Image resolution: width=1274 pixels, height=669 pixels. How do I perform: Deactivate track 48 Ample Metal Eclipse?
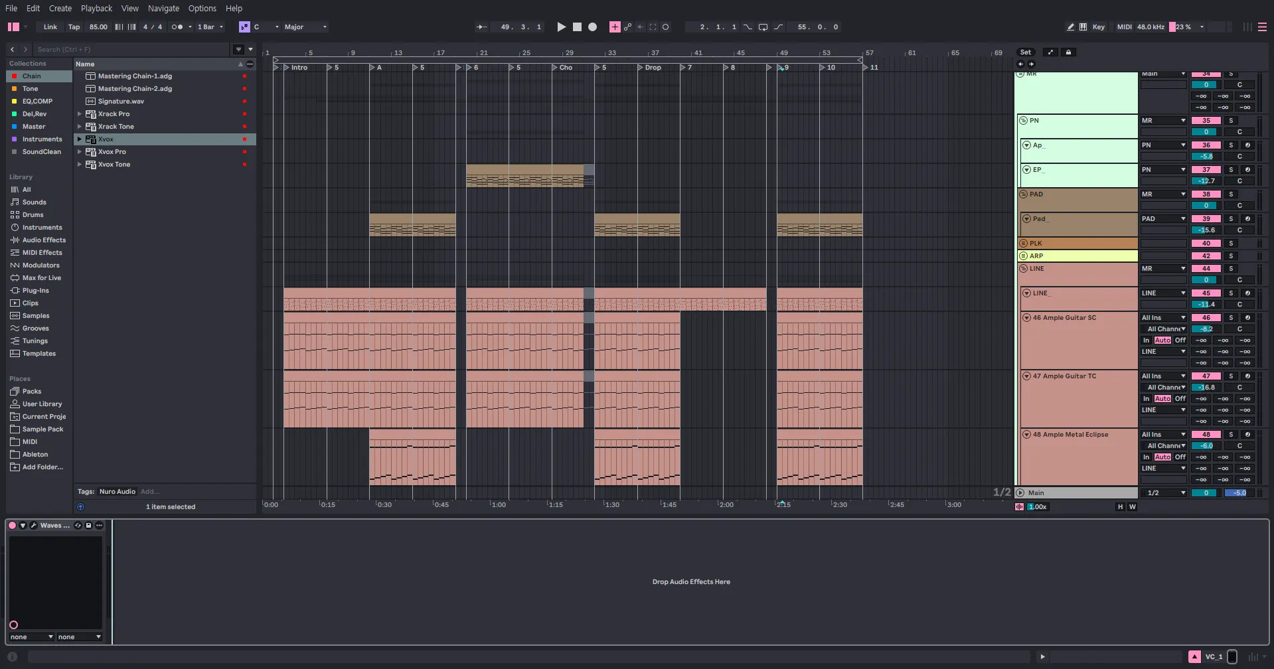pos(1206,435)
